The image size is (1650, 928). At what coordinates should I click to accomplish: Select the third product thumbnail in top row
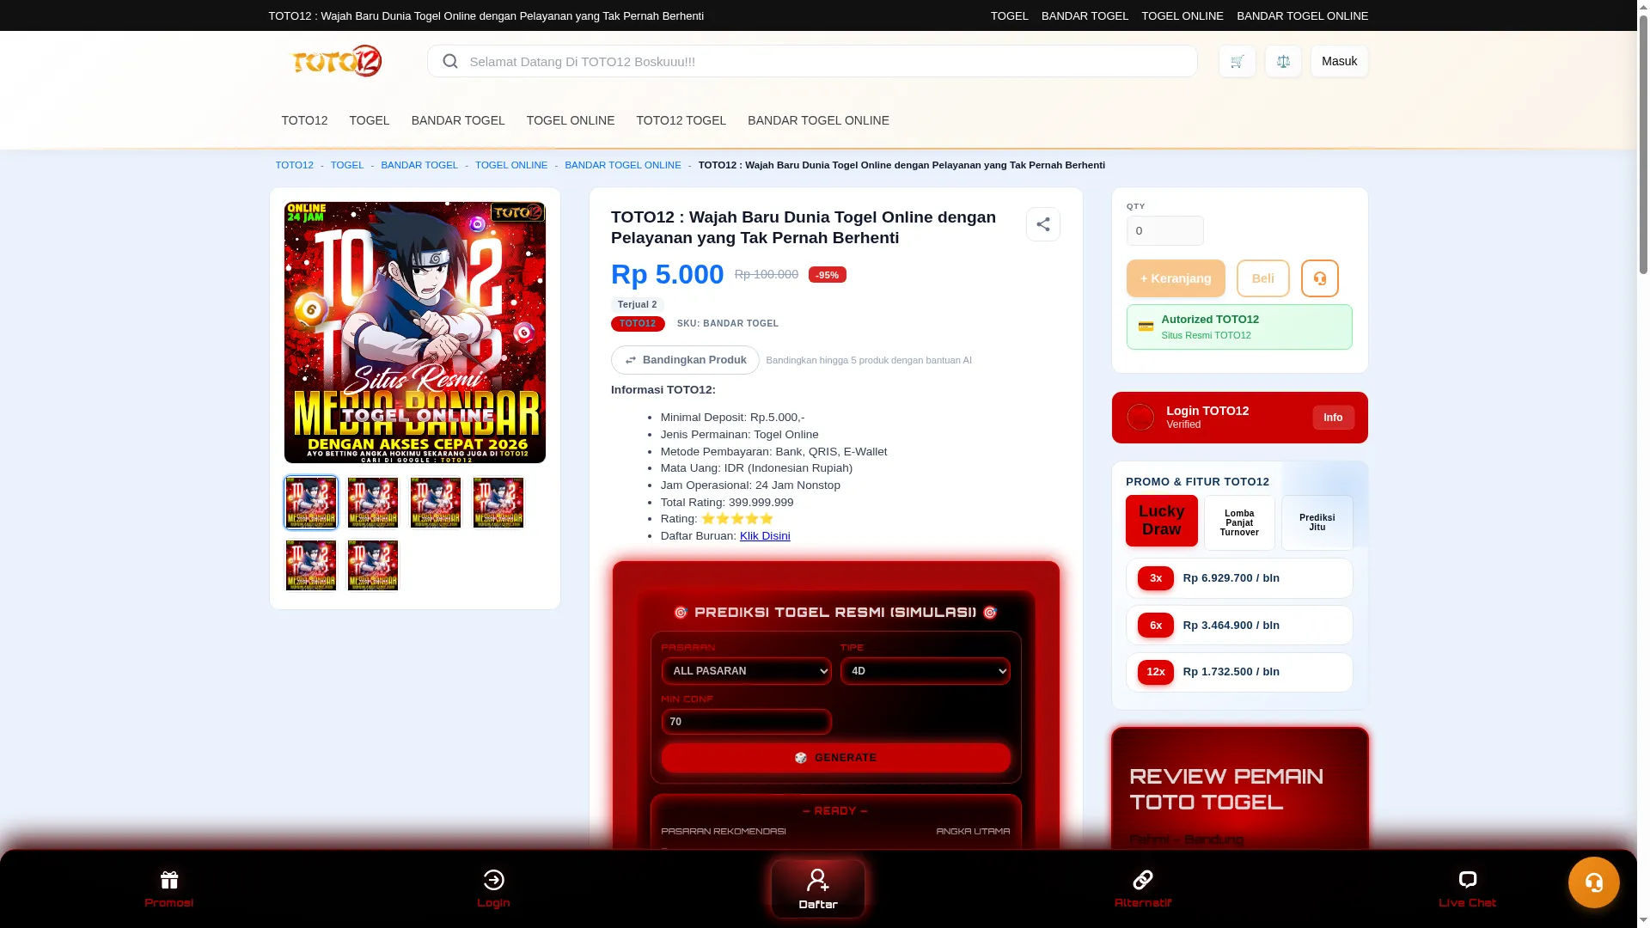pos(436,503)
